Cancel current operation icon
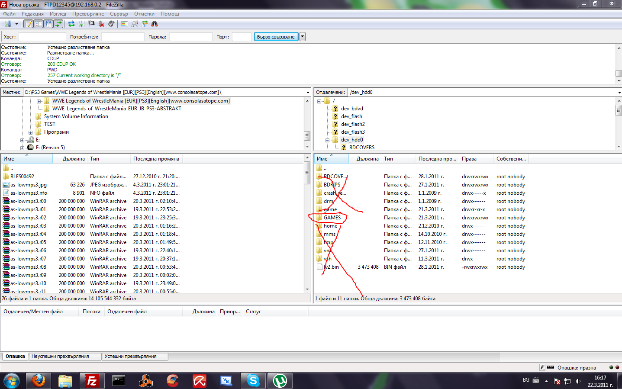 [91, 24]
